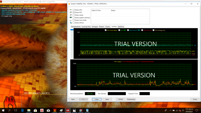Click the GPU monitor icon beside Stress GPU(s)
201x113 pixels.
pyautogui.click(x=71, y=23)
